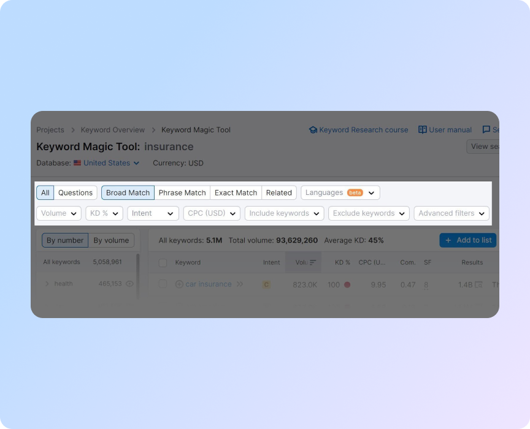The image size is (530, 429).
Task: Click the User manual book icon
Action: pyautogui.click(x=423, y=129)
